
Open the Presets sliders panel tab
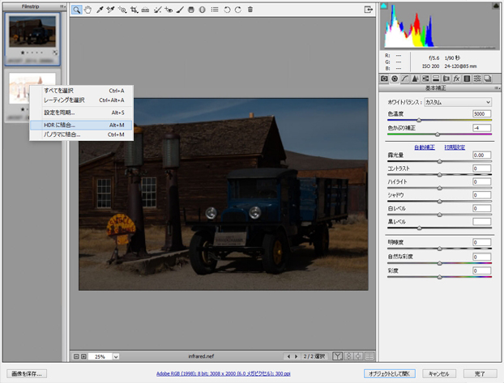[477, 79]
